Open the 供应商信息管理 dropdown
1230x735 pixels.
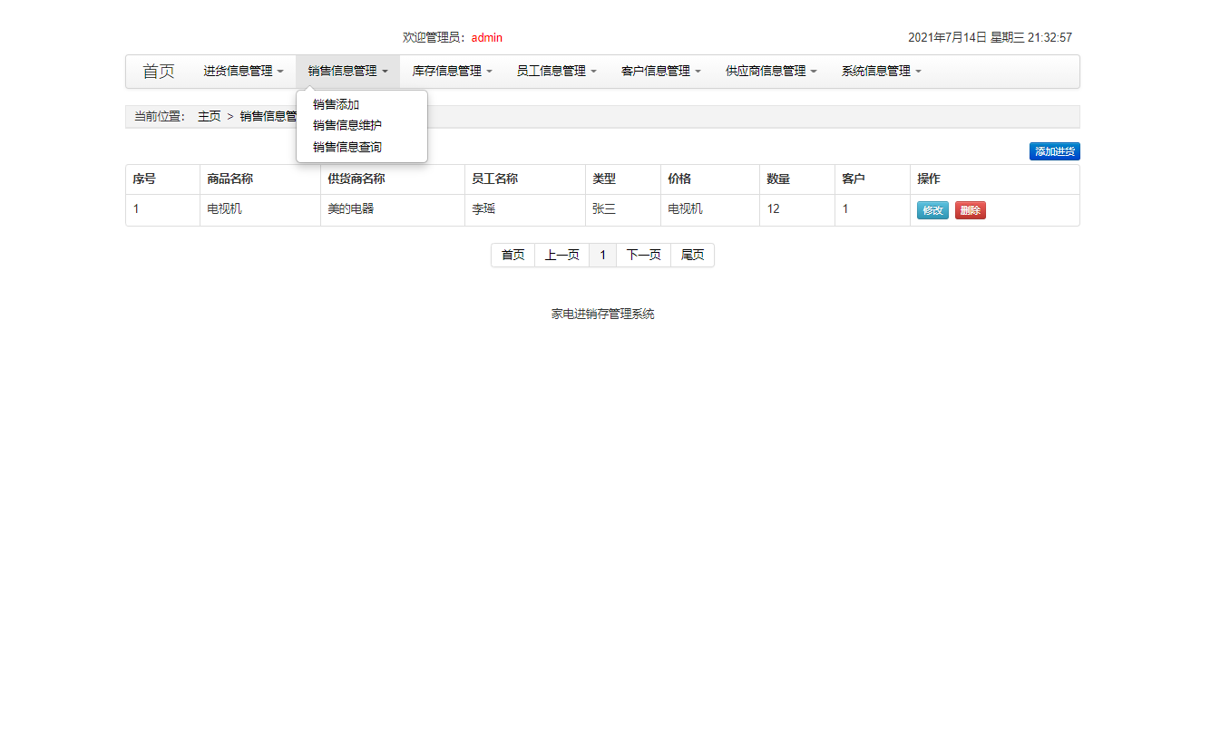tap(770, 71)
